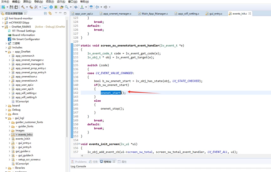Switch to app_user_api.c editor tab
Image resolution: width=271 pixels, height=172 pixels.
point(82,14)
